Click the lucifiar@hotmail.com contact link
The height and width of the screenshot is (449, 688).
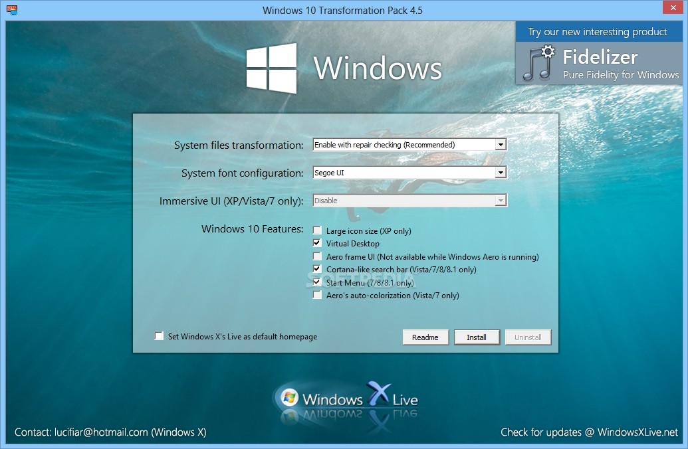tap(98, 432)
